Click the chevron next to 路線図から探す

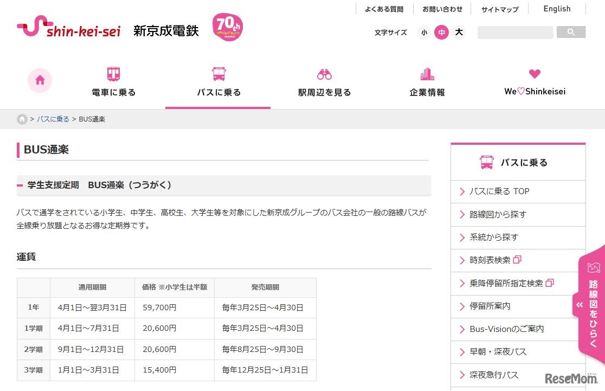coord(462,215)
